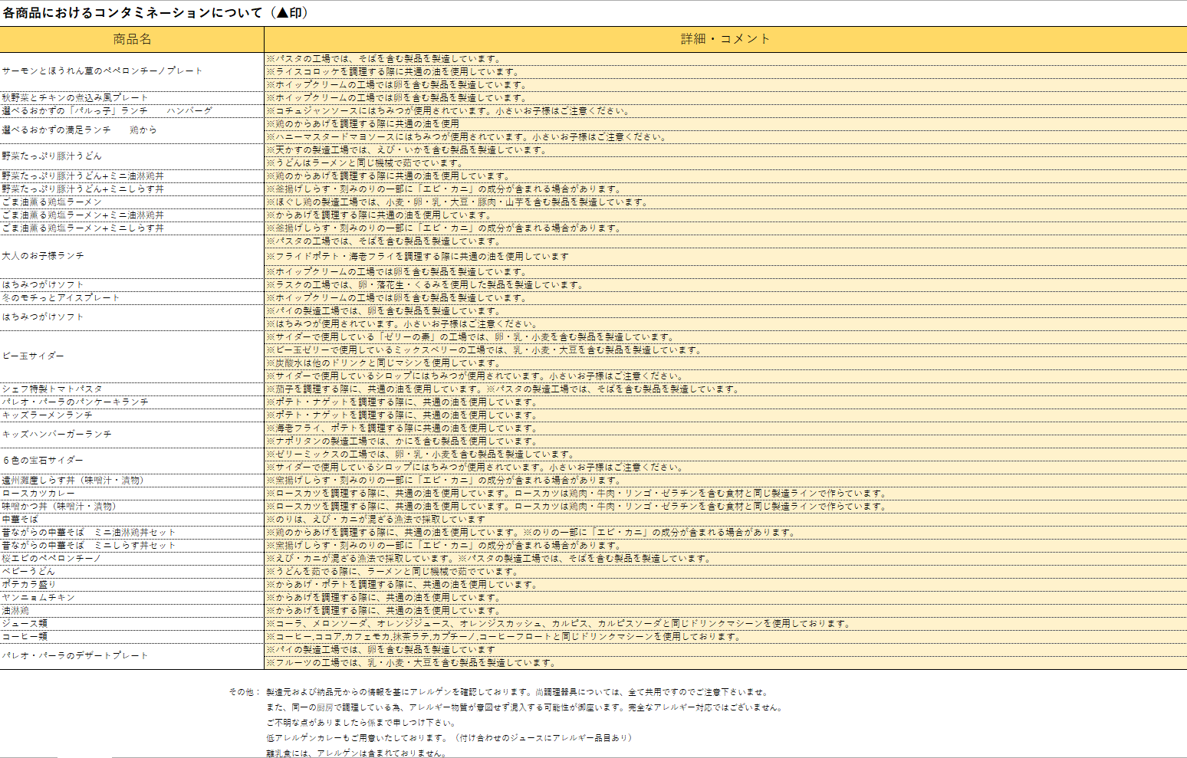
Task: Click the キッズハンバーガーランチ product cell
Action: pos(57,435)
